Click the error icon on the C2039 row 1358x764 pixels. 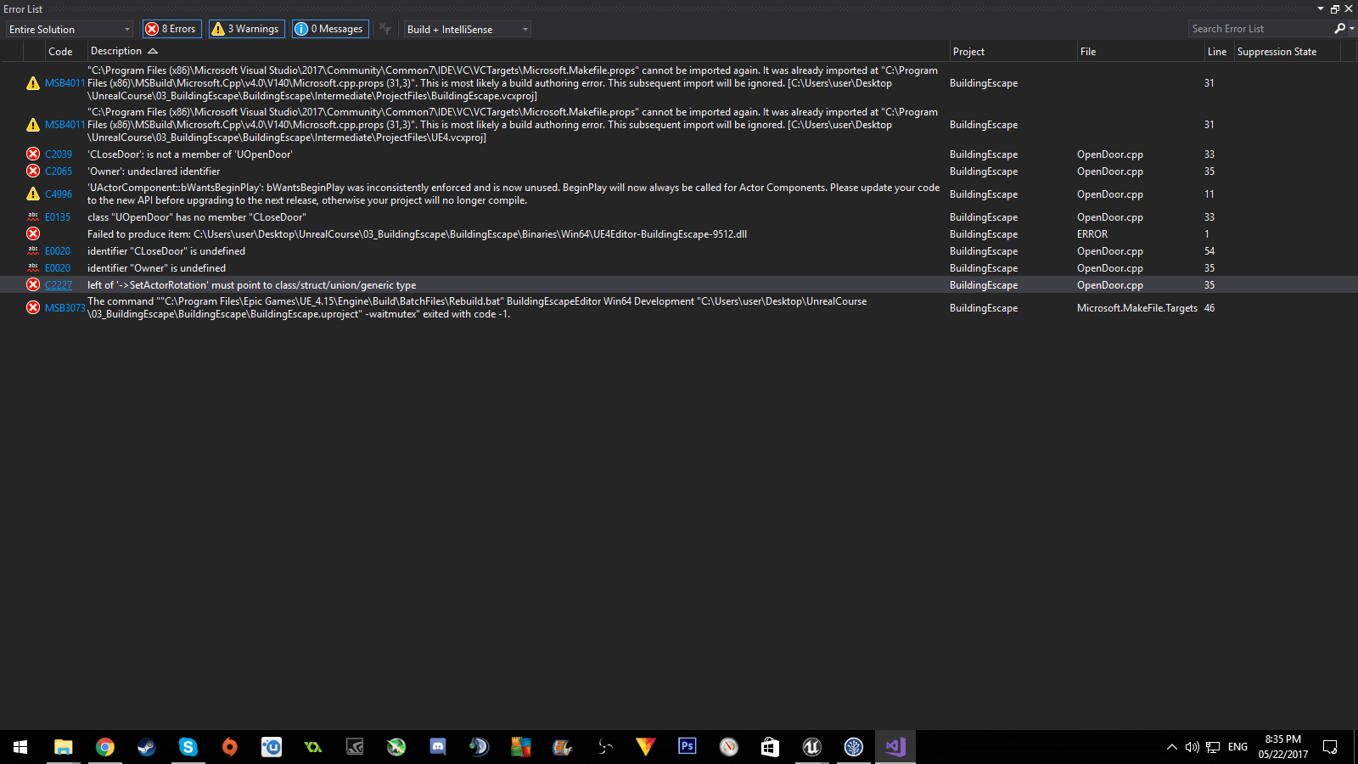click(33, 154)
